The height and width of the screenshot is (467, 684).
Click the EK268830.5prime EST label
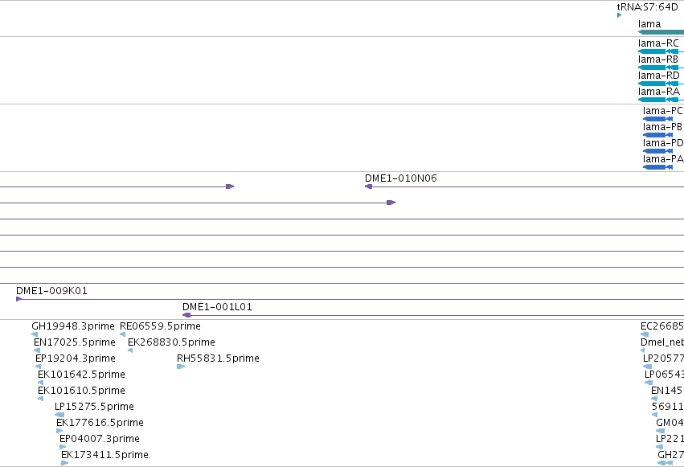coord(171,342)
